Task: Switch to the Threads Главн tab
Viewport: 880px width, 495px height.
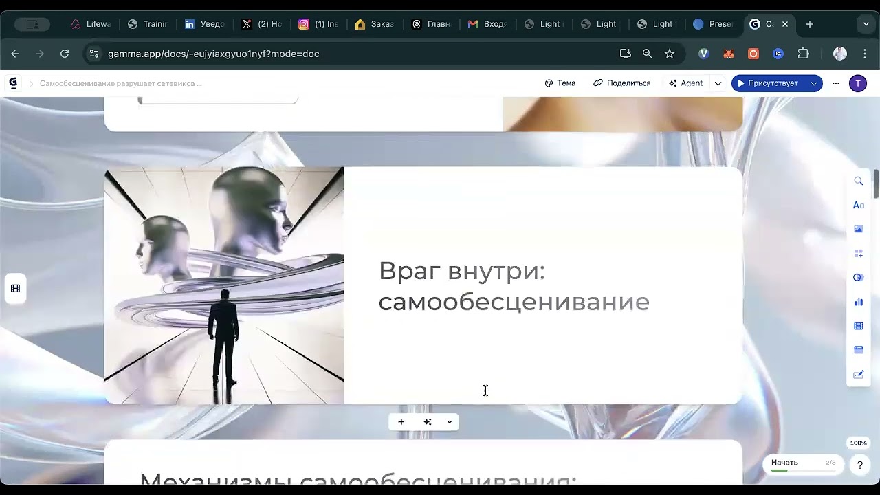Action: 431,24
